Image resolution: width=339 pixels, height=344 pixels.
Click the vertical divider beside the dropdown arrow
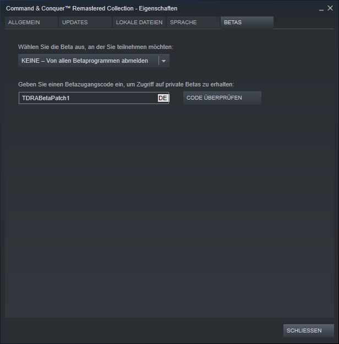(158, 61)
